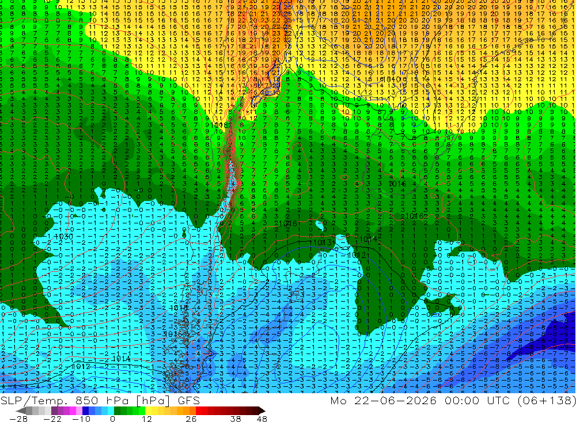Select the bright yellow legend color swatch
Viewport: 576px width, 422px height.
149,410
